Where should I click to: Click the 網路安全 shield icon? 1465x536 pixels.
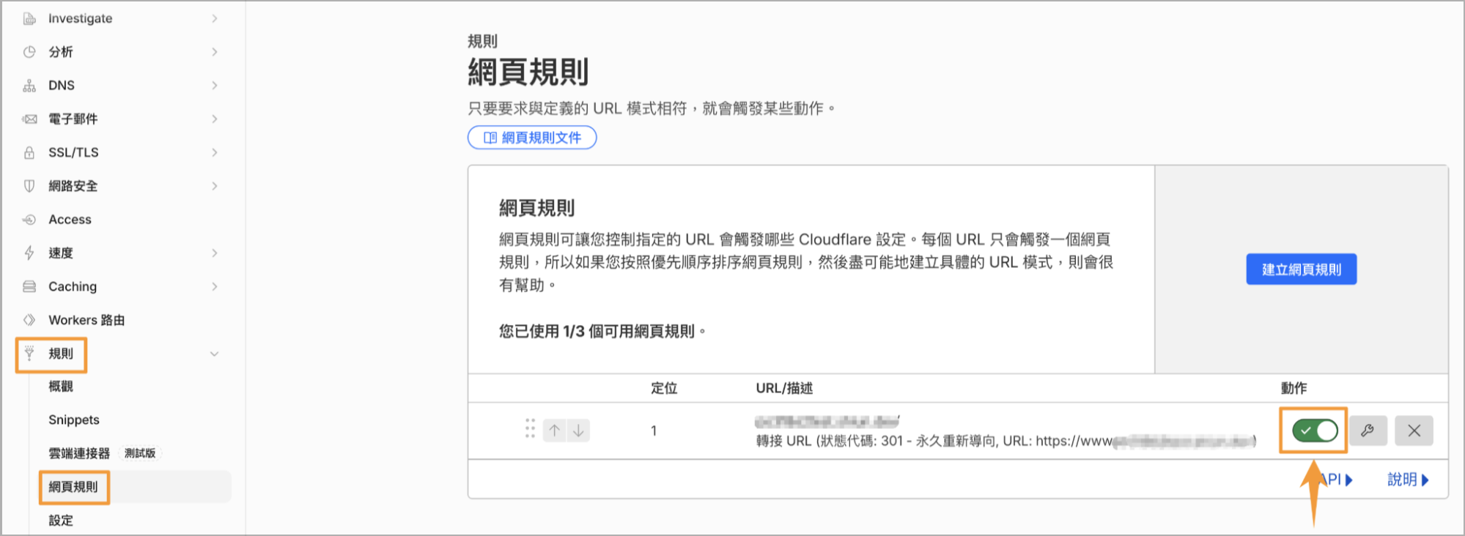click(29, 186)
